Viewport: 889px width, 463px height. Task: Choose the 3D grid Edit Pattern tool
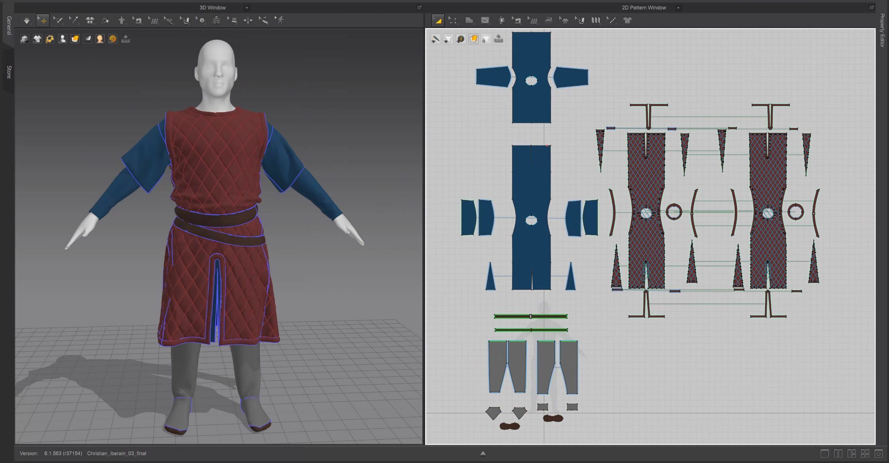153,20
